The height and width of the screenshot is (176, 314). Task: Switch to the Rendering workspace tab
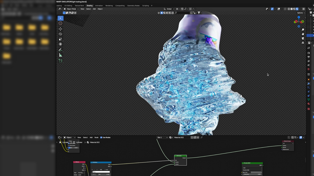click(x=109, y=6)
